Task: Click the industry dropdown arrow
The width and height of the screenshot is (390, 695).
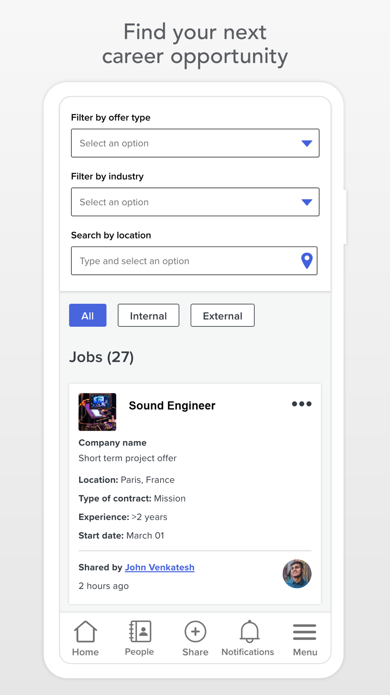Action: 307,202
